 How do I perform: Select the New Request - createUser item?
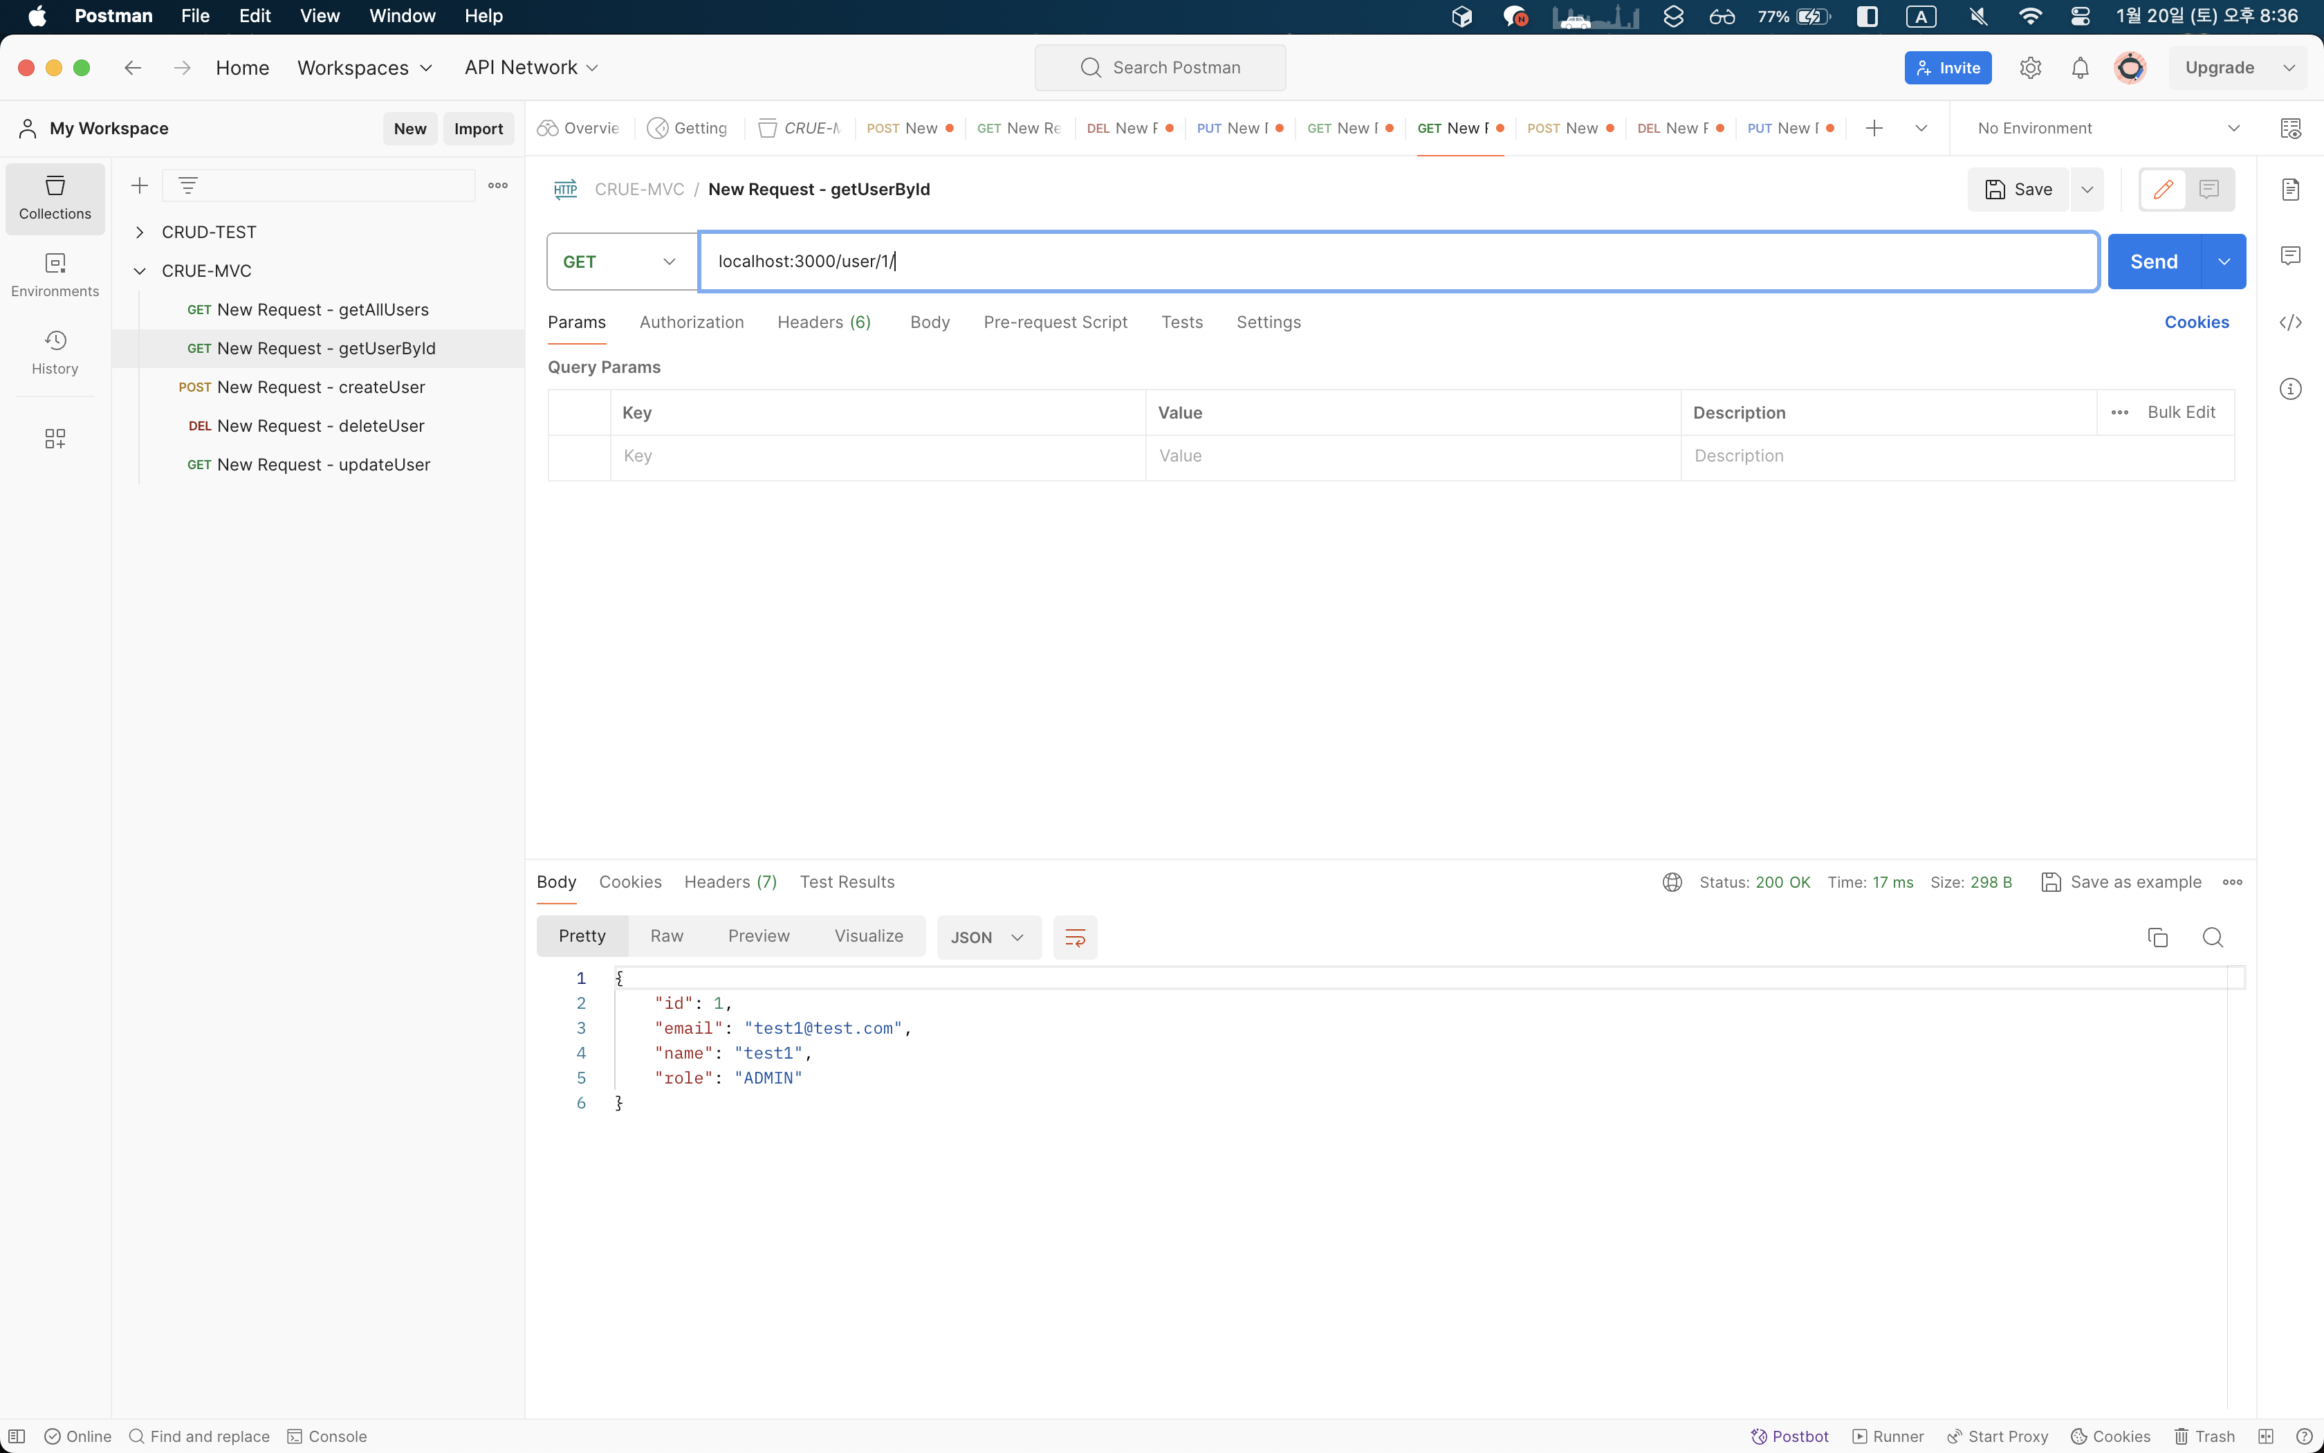(x=320, y=387)
